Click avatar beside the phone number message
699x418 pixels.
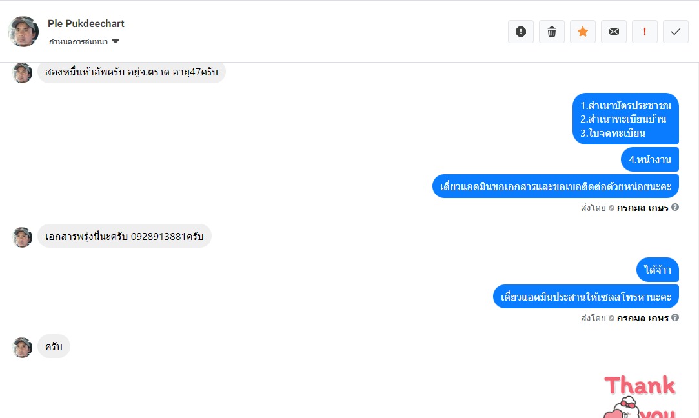(22, 237)
